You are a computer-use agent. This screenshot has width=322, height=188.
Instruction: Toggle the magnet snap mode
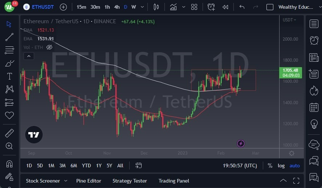pos(9,164)
